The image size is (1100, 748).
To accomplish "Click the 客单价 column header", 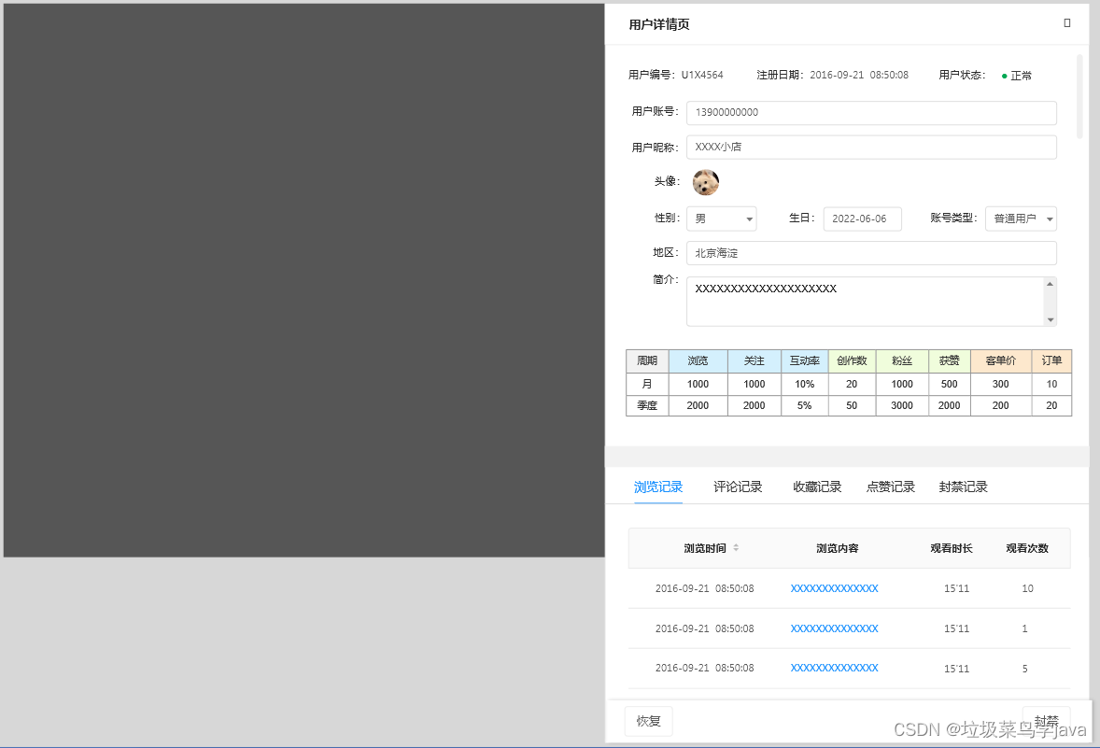I will [x=1000, y=360].
